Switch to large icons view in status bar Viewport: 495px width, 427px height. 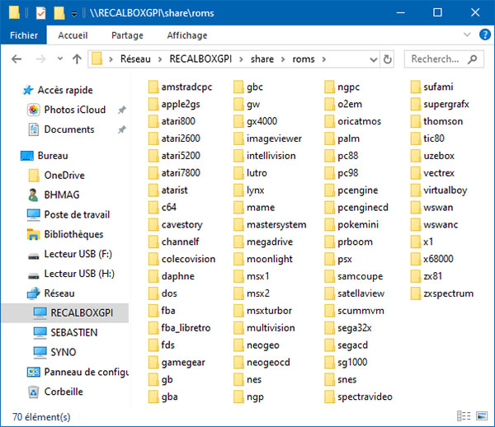tap(482, 416)
